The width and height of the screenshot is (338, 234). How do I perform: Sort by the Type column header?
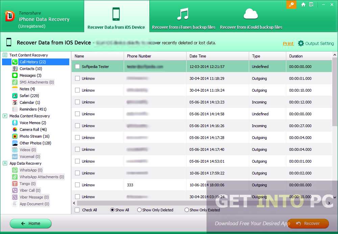[x=267, y=56]
